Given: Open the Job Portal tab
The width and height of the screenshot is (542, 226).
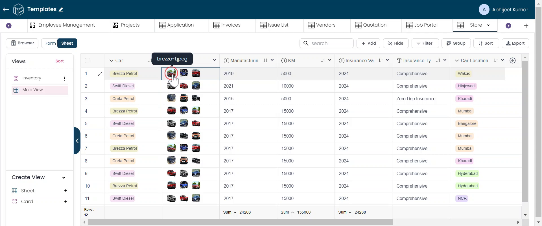Looking at the screenshot, I should pos(422,25).
